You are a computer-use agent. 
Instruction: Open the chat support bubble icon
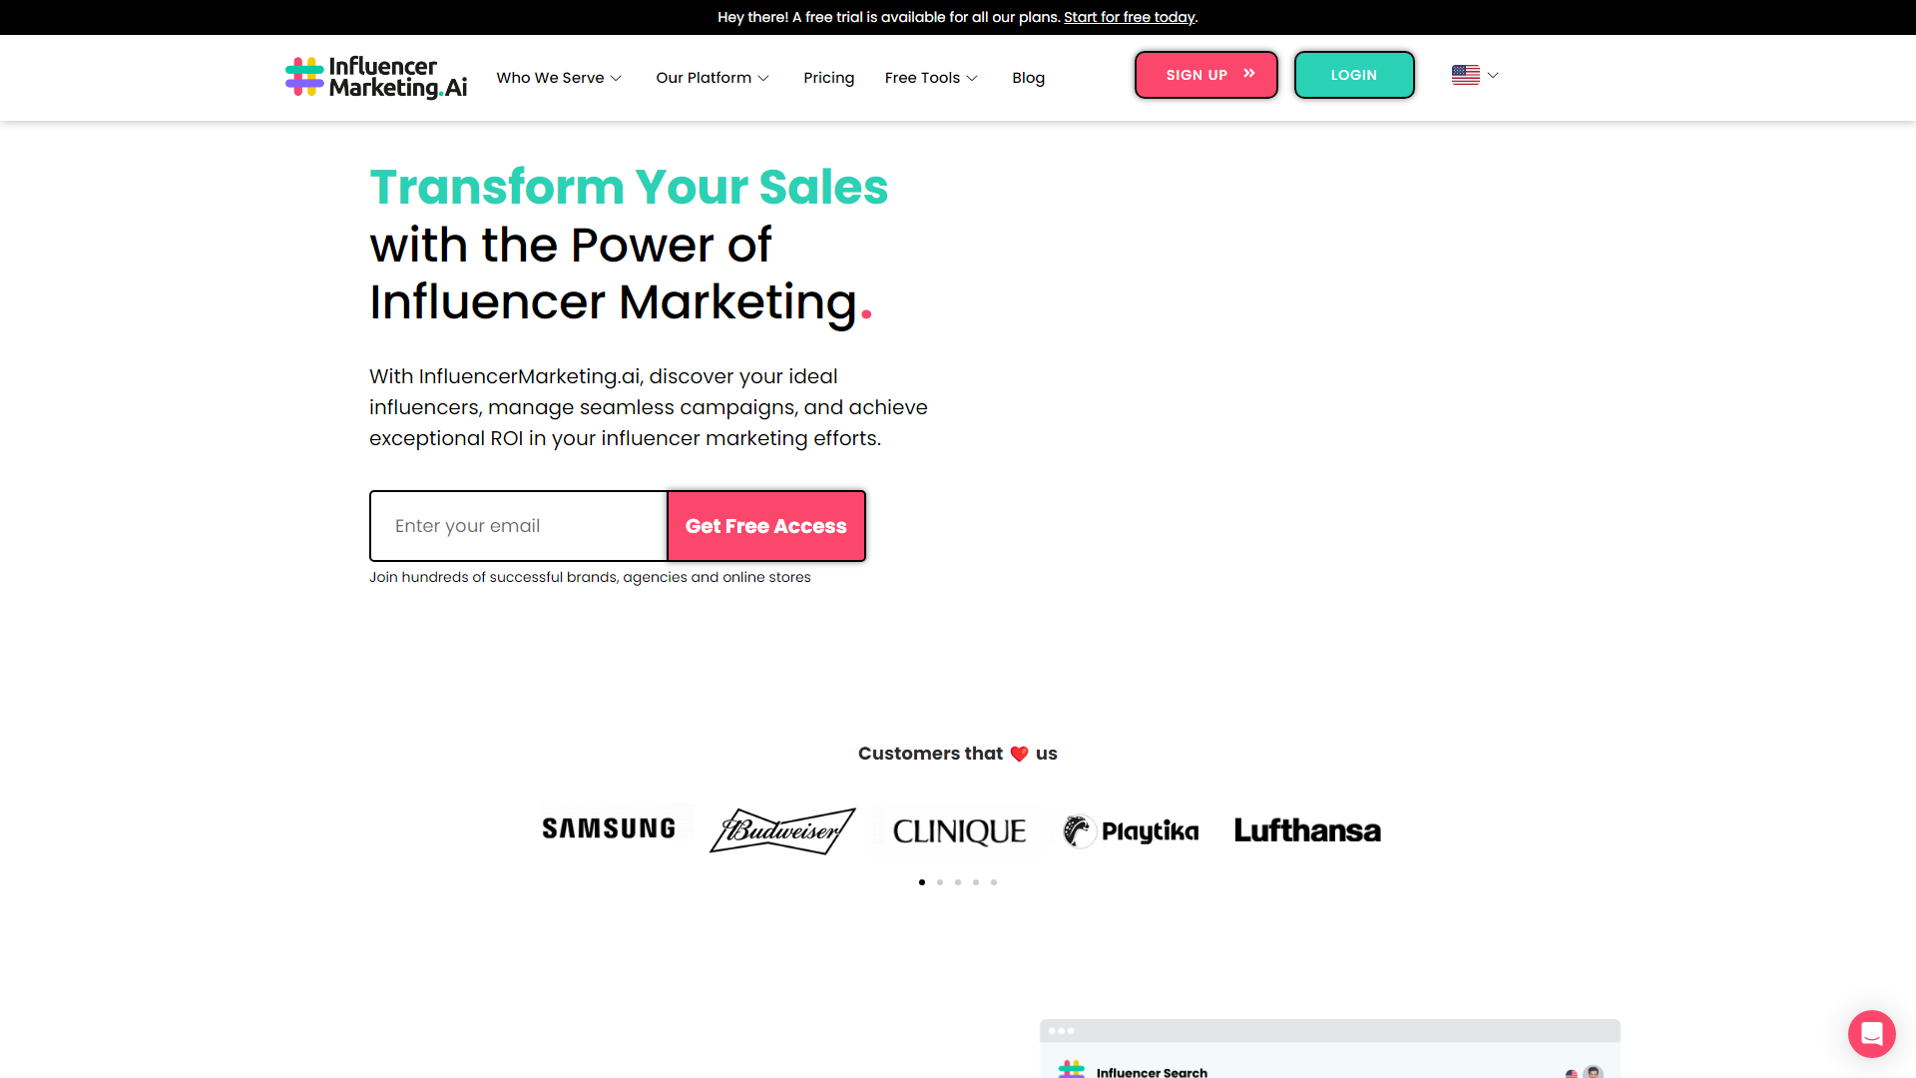[1871, 1033]
